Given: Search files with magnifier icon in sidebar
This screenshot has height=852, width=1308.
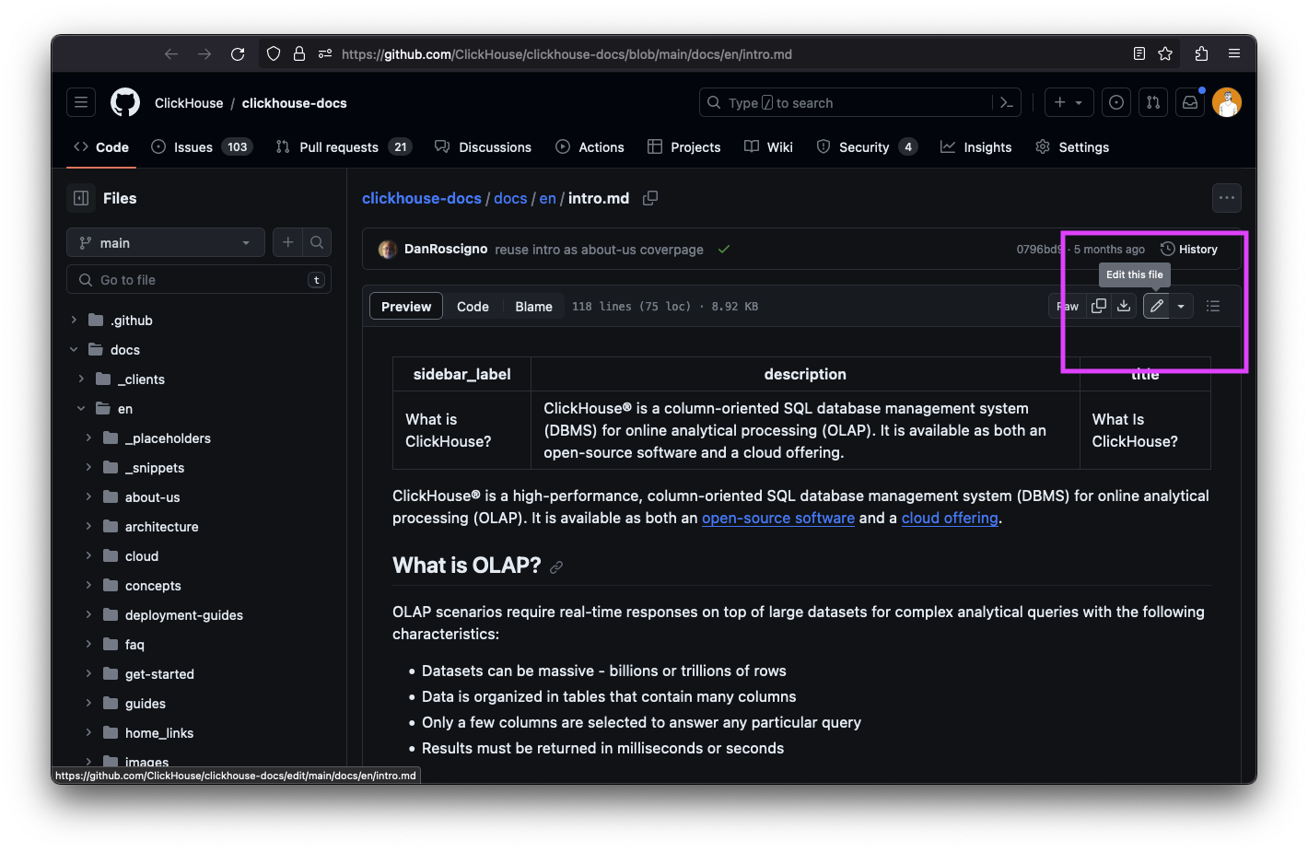Looking at the screenshot, I should [x=317, y=242].
